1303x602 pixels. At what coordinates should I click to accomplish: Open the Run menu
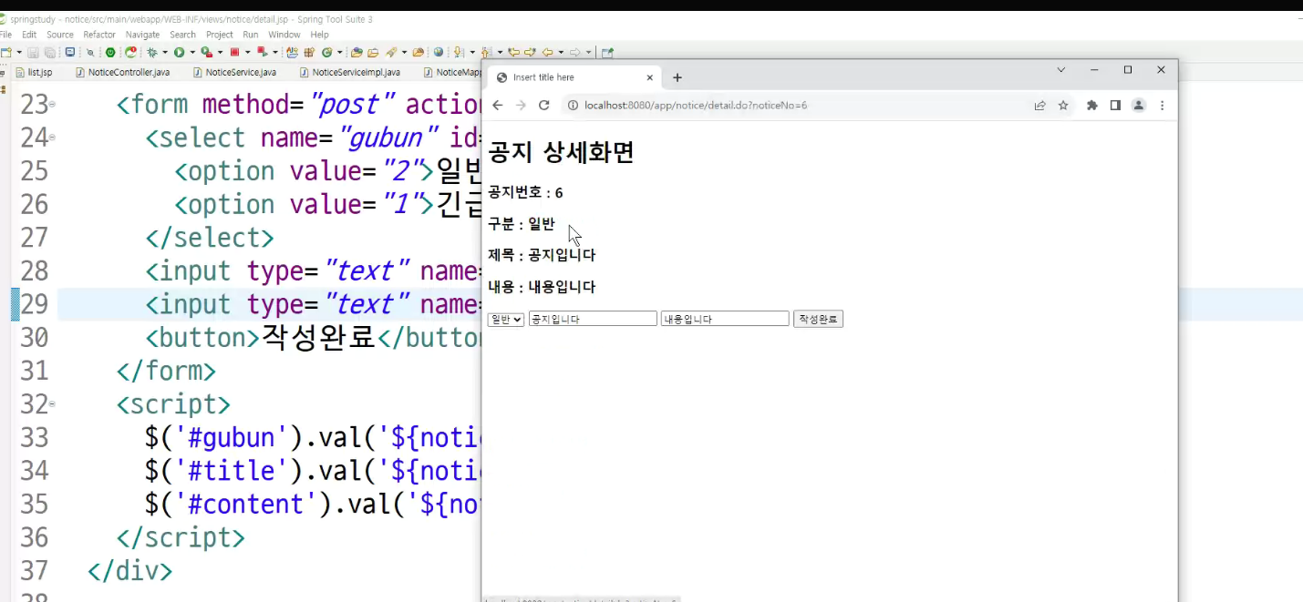click(250, 35)
